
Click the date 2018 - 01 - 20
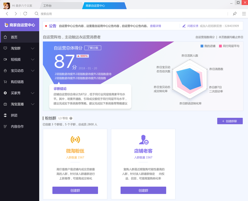point(88,68)
